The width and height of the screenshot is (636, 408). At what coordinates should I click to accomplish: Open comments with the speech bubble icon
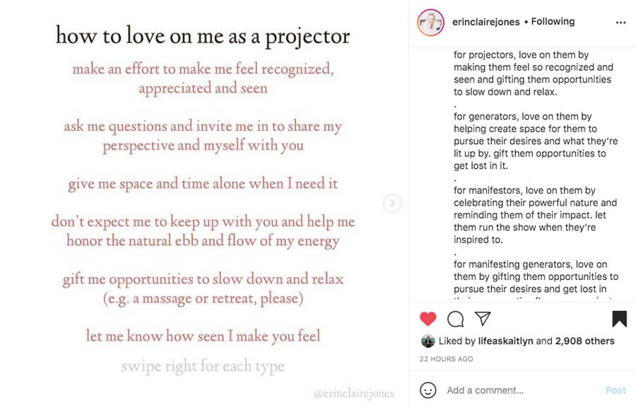[x=456, y=319]
